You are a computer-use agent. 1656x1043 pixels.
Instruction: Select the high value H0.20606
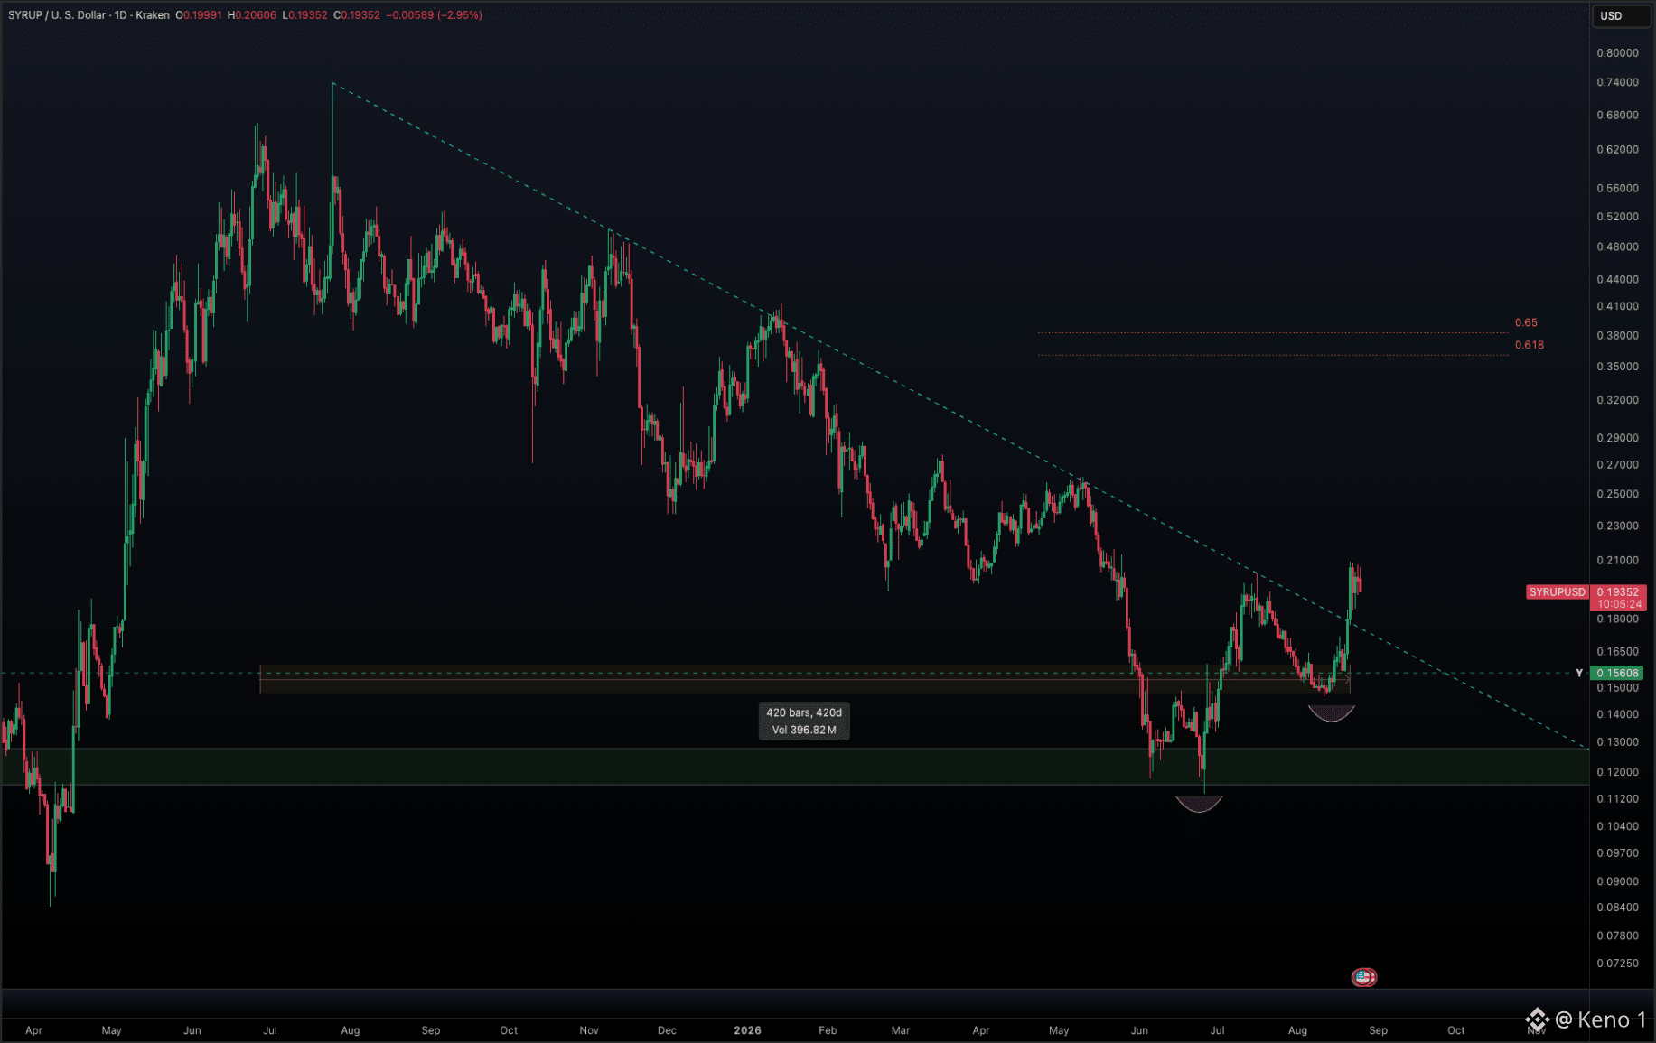252,15
